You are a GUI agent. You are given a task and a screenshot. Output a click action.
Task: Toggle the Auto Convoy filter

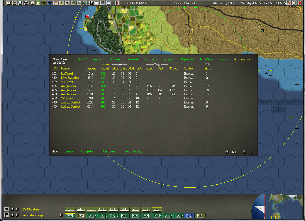click(133, 152)
